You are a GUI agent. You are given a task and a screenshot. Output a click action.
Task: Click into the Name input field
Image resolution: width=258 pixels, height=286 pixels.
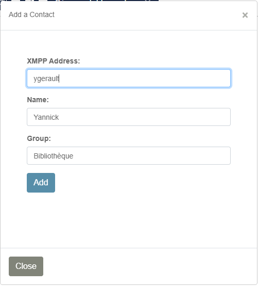coord(129,117)
